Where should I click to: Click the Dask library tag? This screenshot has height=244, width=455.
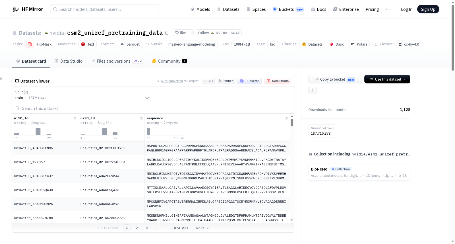pyautogui.click(x=336, y=44)
